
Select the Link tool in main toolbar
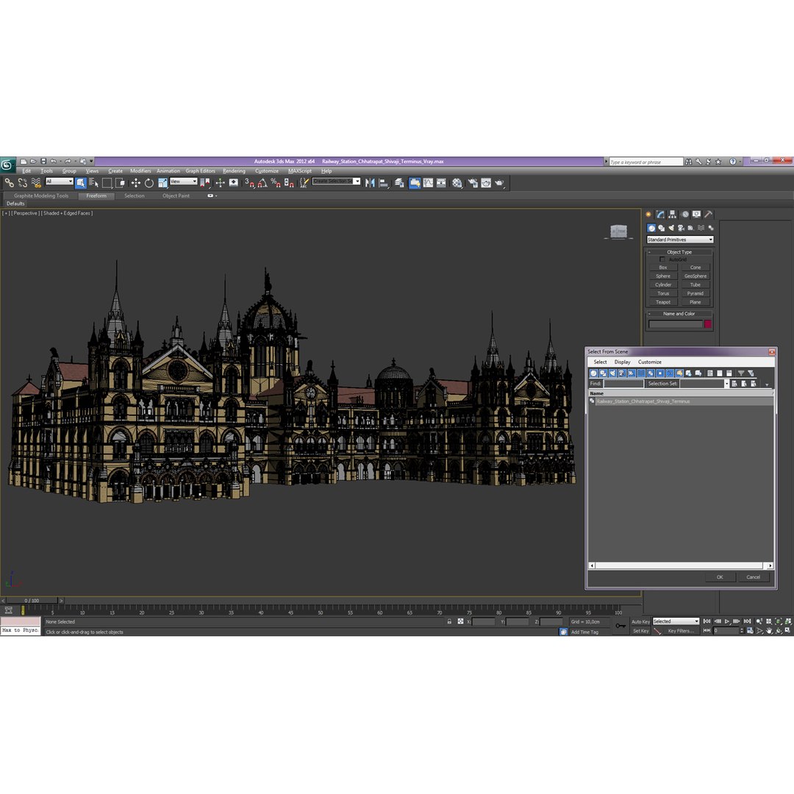pos(9,183)
